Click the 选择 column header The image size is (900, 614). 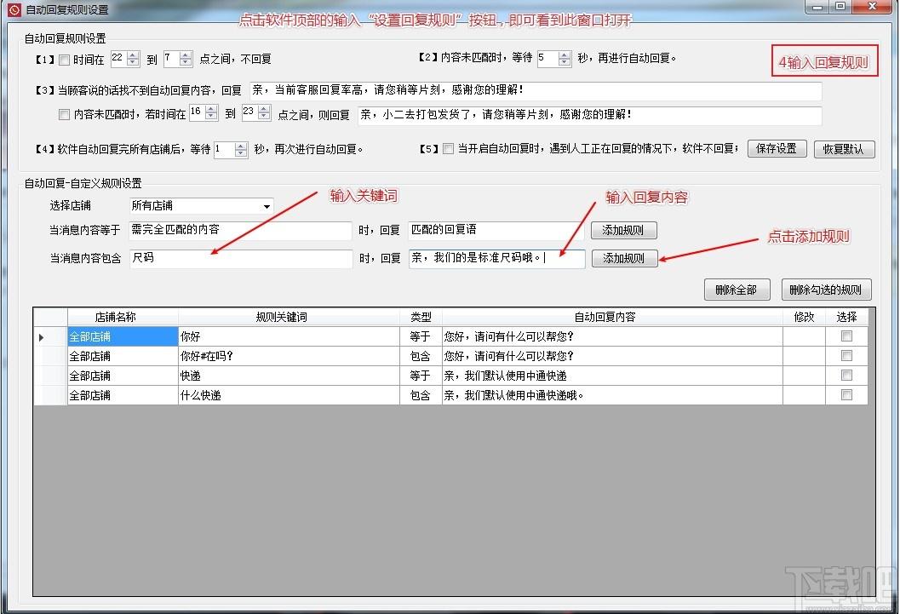(846, 318)
